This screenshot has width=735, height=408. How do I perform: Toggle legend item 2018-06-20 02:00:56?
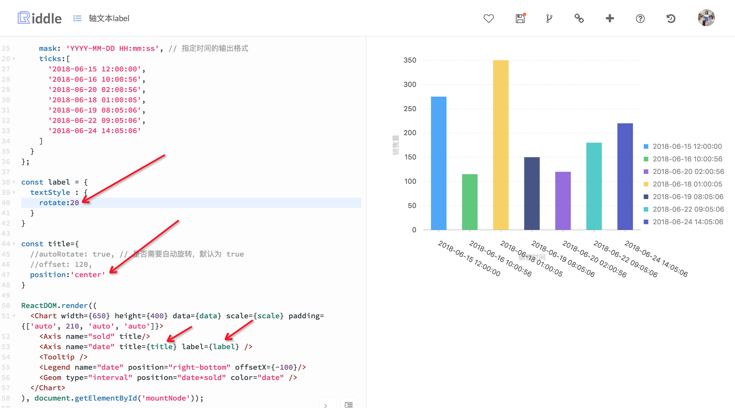click(684, 172)
